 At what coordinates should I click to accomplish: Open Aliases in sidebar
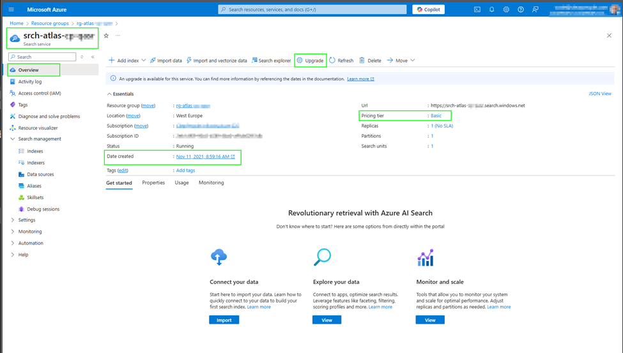pyautogui.click(x=34, y=186)
